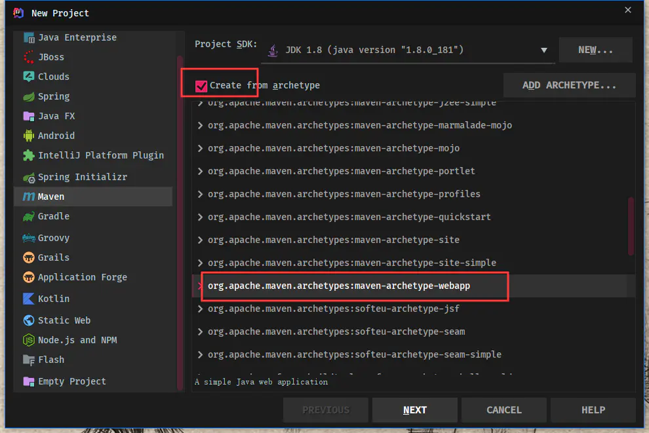Screen dimensions: 649x433
Task: Click the Empty Project folder icon
Action: 29,381
